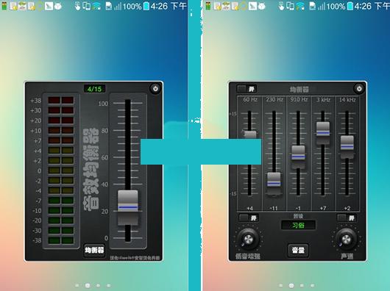Tap the SIM card icon in left status bar
The height and width of the screenshot is (291, 390).
coord(108,6)
